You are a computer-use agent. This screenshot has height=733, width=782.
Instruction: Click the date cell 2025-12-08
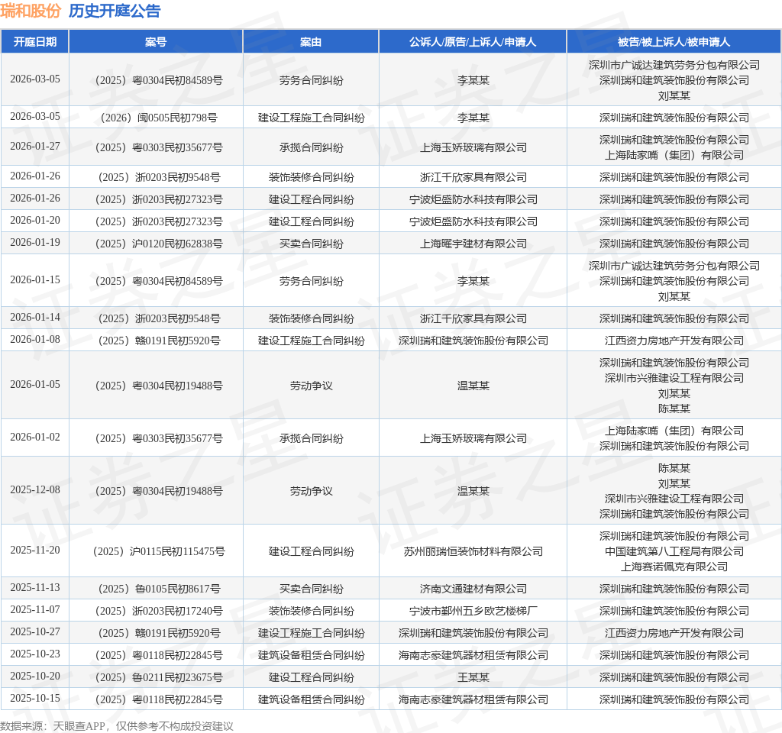(35, 490)
